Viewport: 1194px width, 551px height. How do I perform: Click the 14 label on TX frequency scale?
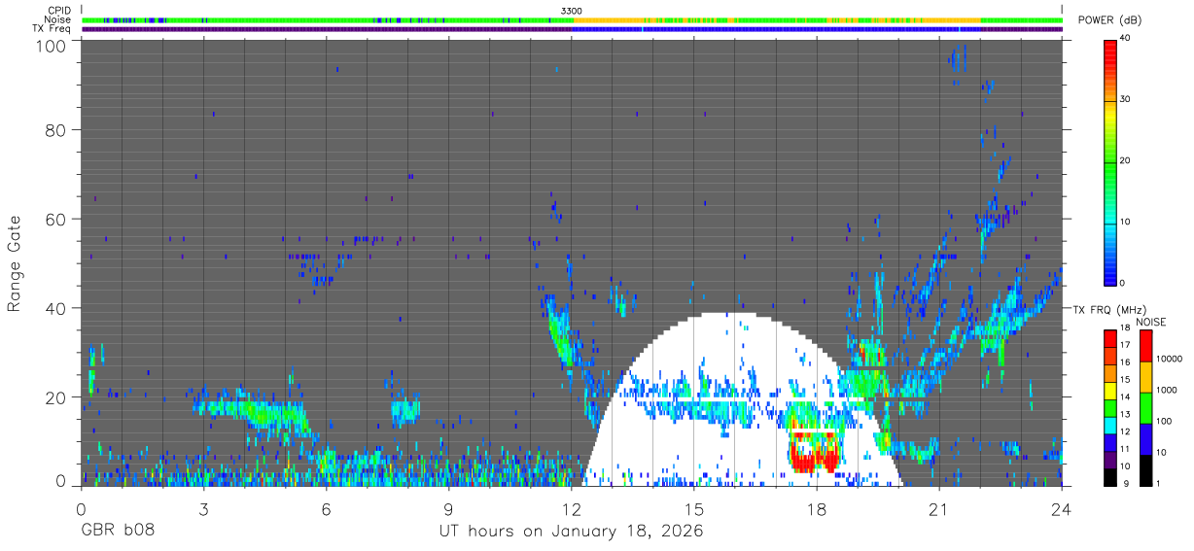pyautogui.click(x=1125, y=398)
